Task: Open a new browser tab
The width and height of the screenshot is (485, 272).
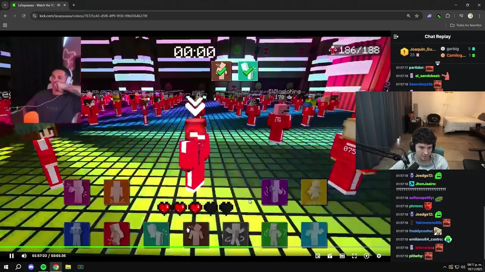Action: pyautogui.click(x=74, y=5)
